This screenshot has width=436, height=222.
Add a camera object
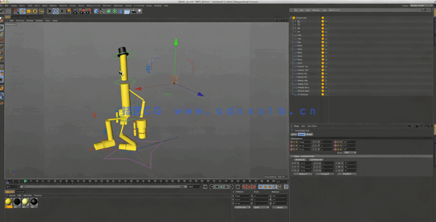point(133,11)
